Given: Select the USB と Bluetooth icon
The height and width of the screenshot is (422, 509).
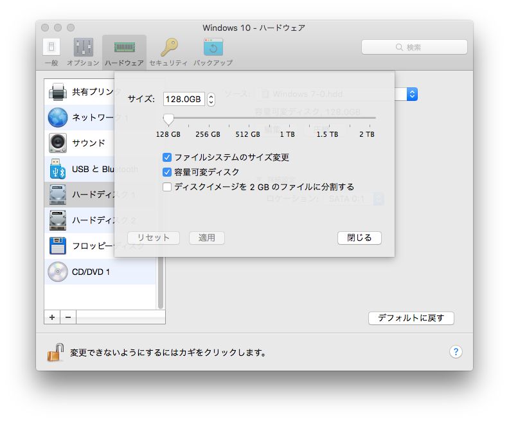Looking at the screenshot, I should pos(58,169).
